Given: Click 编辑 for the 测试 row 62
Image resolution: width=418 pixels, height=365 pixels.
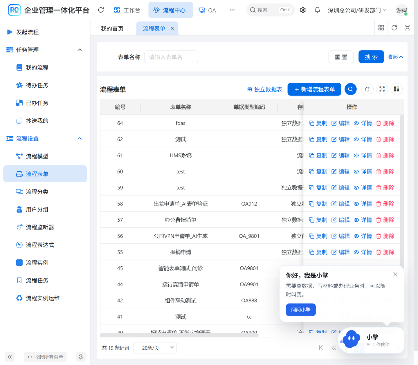Looking at the screenshot, I should coord(340,139).
